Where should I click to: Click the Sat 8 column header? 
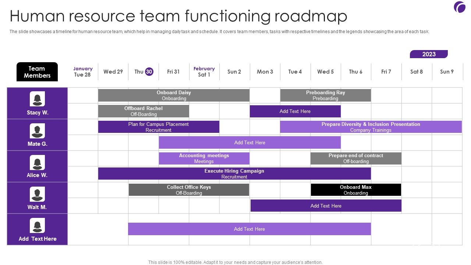point(417,72)
